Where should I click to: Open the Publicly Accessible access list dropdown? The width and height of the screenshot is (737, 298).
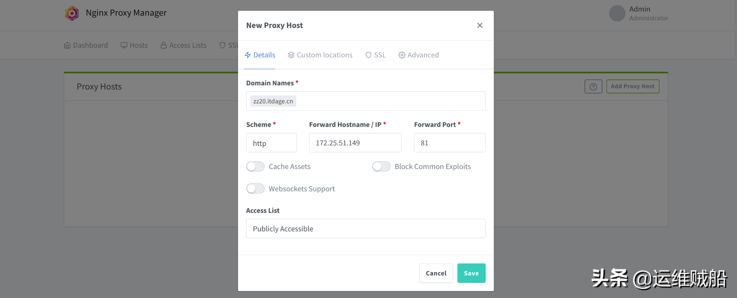[366, 228]
